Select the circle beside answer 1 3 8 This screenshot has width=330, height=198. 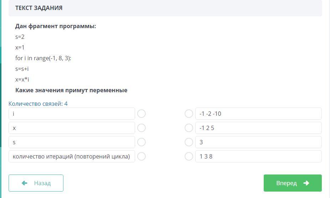pyautogui.click(x=189, y=156)
